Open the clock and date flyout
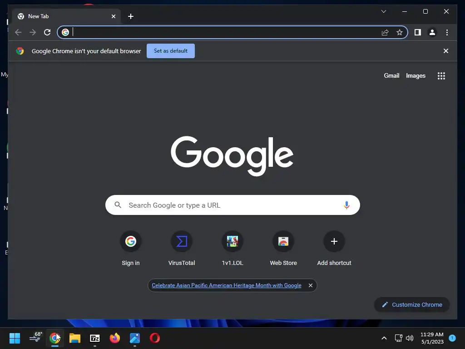465x349 pixels. pos(432,338)
